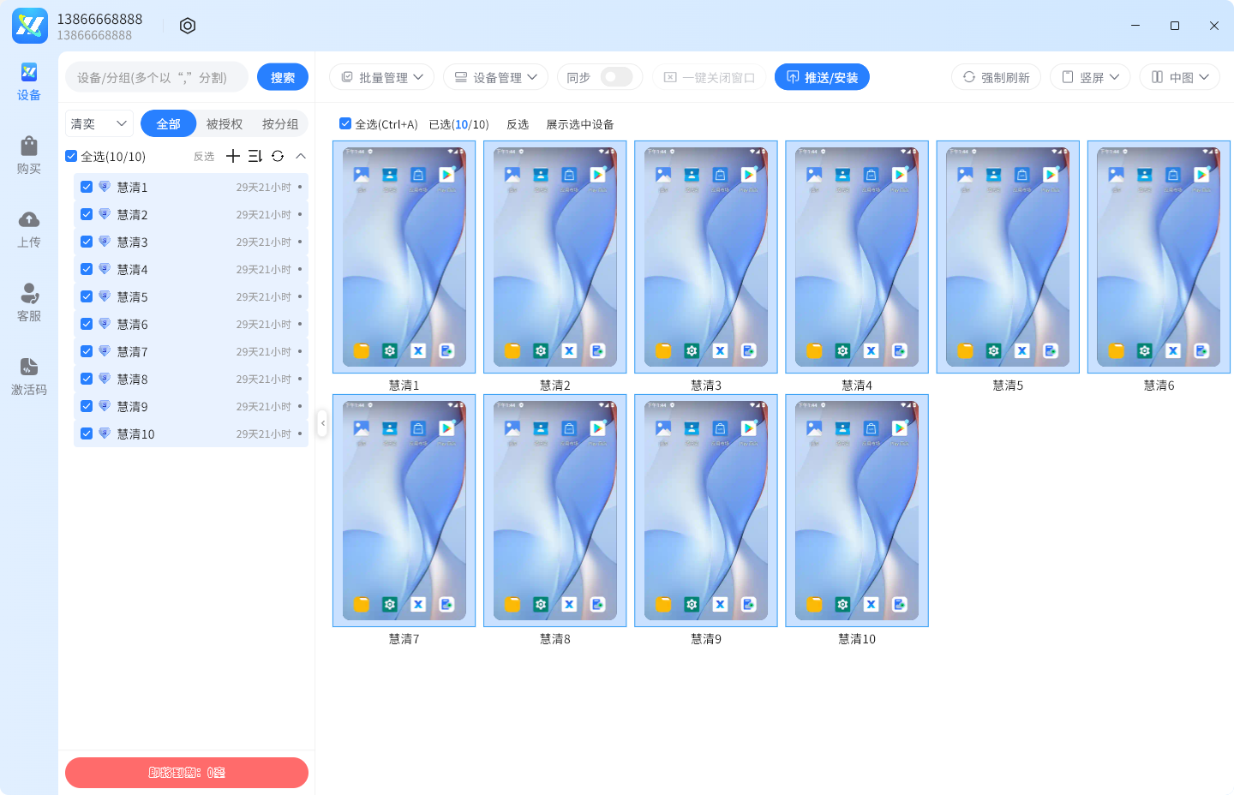This screenshot has height=795, width=1234.
Task: Click the plus icon to add group
Action: point(233,156)
